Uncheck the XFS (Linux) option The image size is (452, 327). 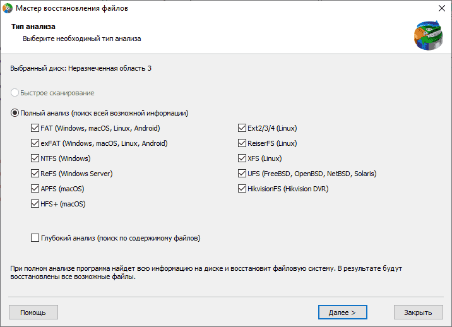pyautogui.click(x=242, y=158)
